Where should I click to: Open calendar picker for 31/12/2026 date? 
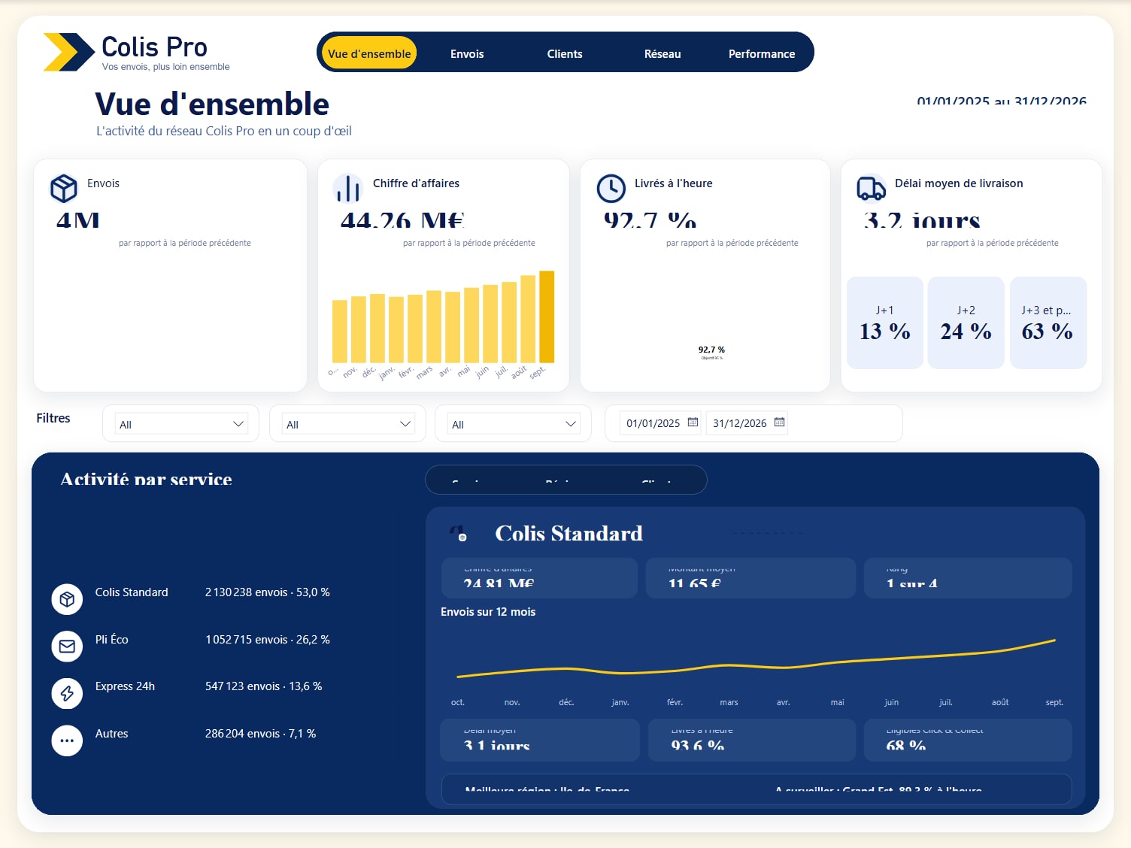779,422
